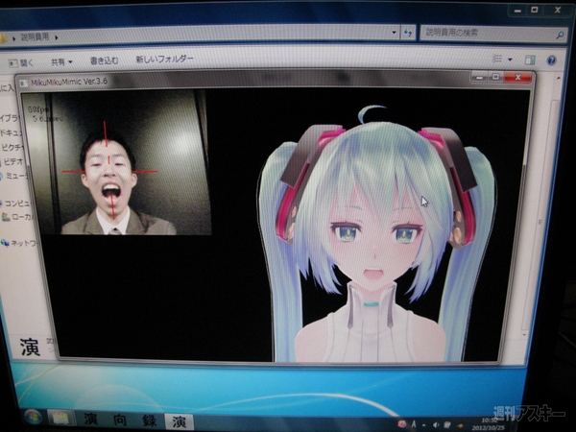
Task: Expand the arrow before 説明員用 breadcrumb
Action: click(x=14, y=37)
